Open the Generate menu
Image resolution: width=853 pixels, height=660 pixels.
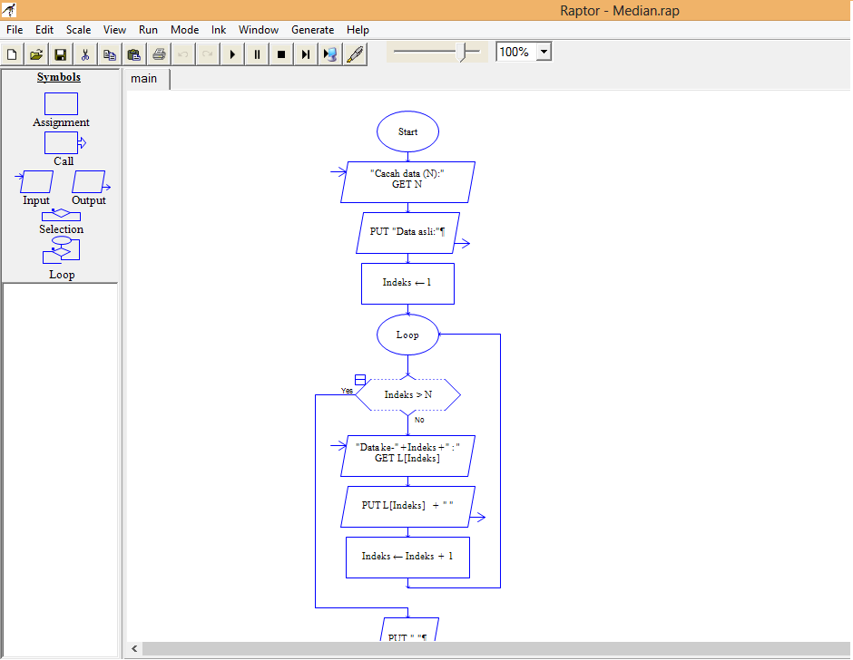coord(313,29)
